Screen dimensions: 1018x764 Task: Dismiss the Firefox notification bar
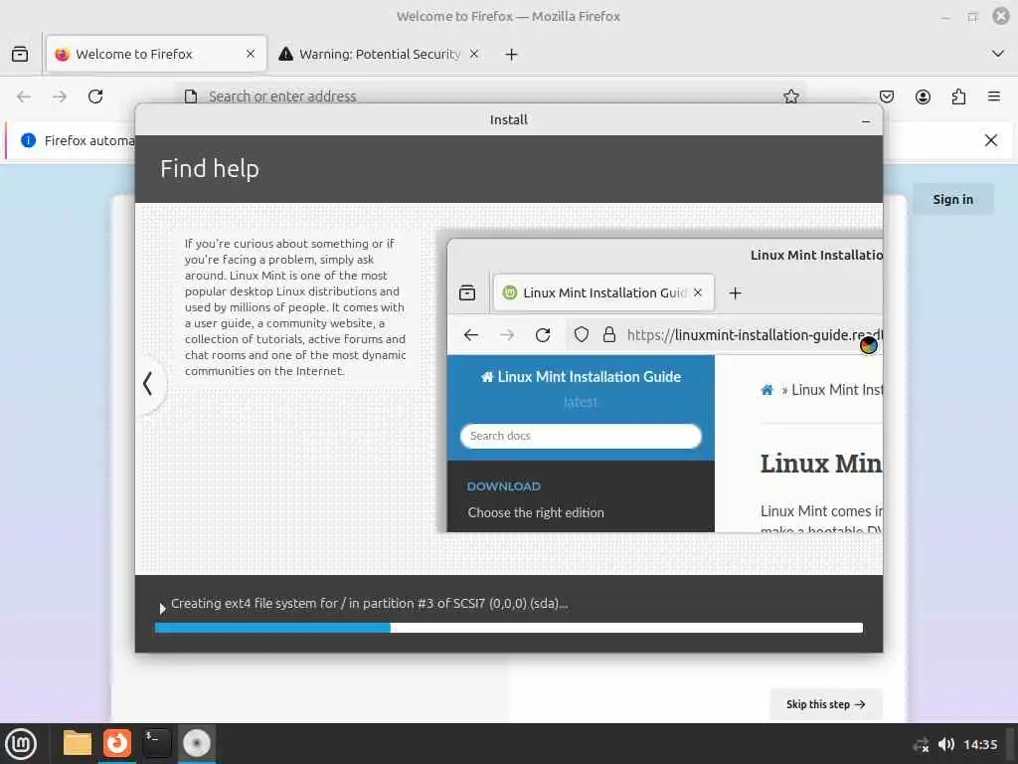(x=991, y=140)
